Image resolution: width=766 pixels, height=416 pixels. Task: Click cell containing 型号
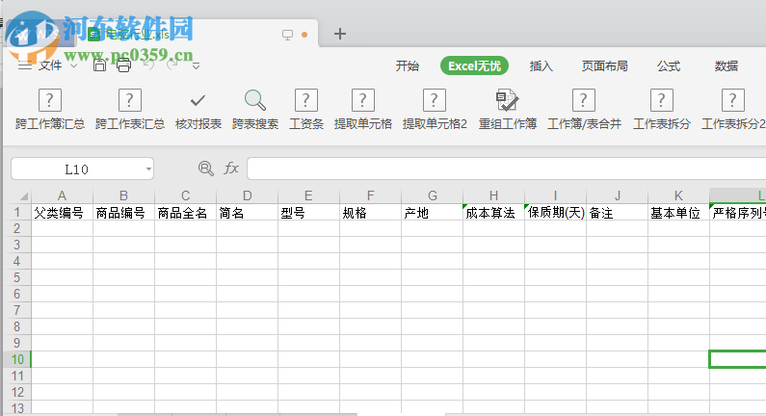pos(308,213)
